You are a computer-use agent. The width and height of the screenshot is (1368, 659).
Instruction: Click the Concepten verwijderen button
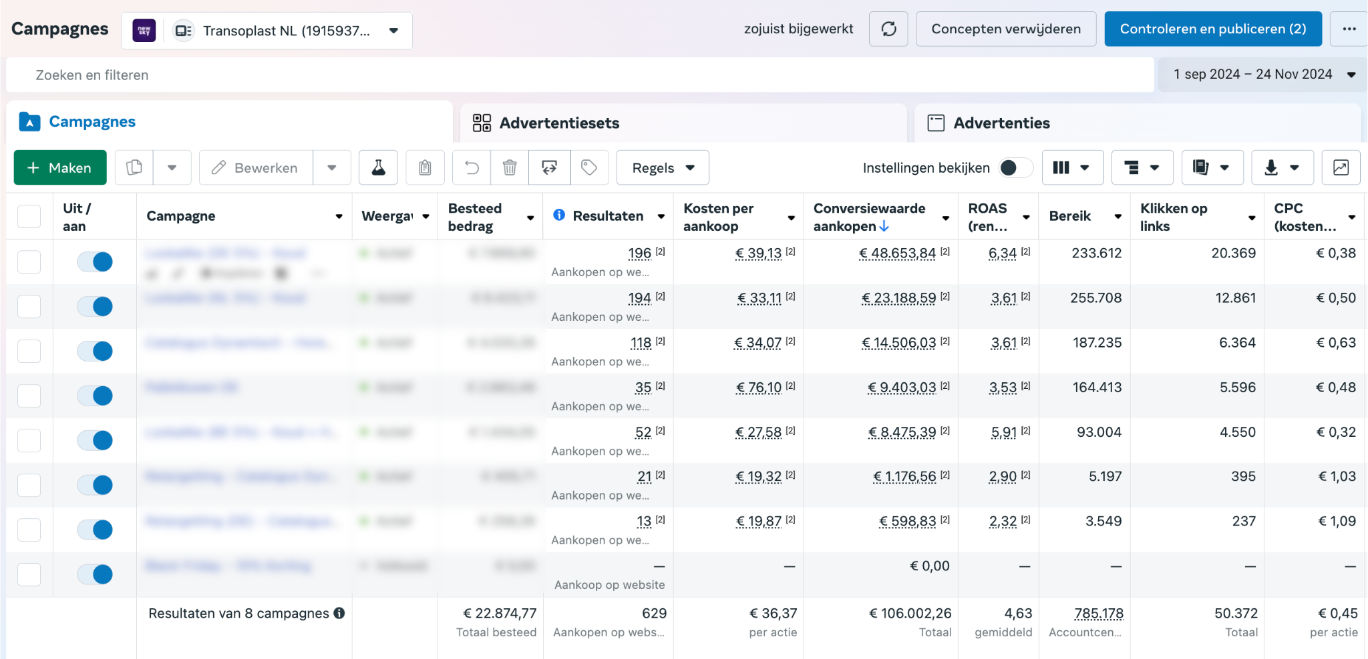[1005, 29]
